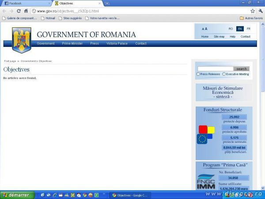Open the Site map link
This screenshot has height=199, width=265.
pos(219,37)
